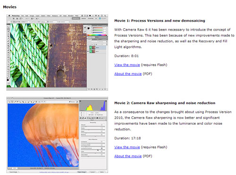Click the "Movies" section heading
The height and width of the screenshot is (175, 236).
pos(10,7)
